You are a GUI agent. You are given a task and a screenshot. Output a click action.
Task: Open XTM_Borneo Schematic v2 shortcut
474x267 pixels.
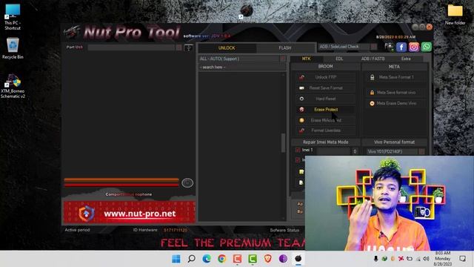click(13, 86)
